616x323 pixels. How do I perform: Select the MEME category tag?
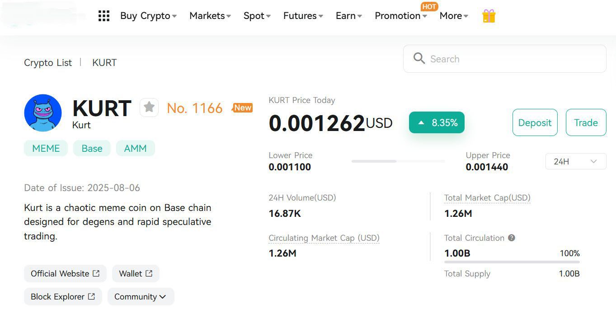[46, 148]
